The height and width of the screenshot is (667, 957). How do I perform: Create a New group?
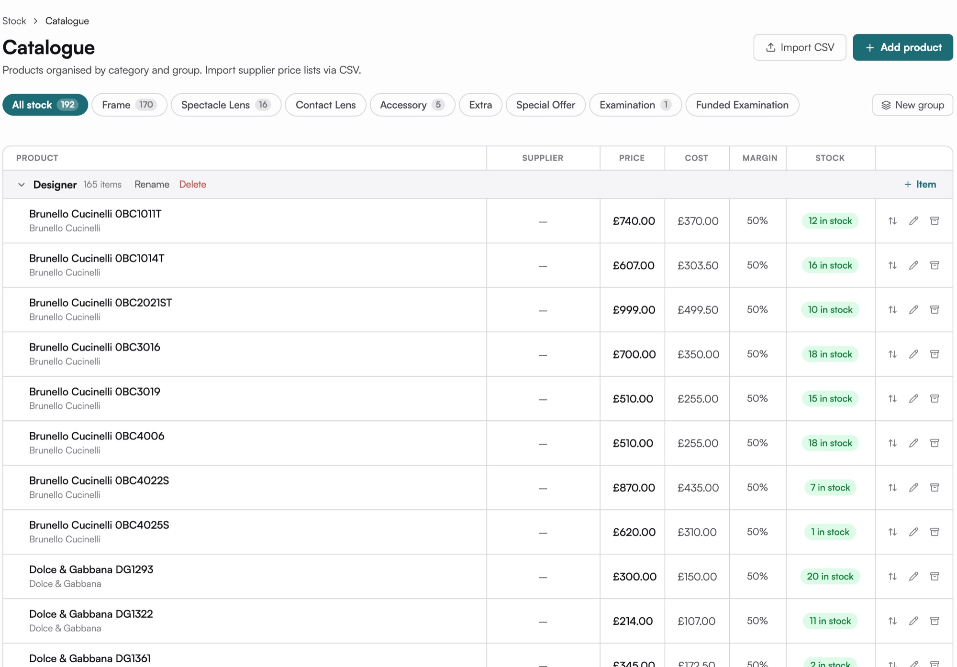(x=912, y=105)
